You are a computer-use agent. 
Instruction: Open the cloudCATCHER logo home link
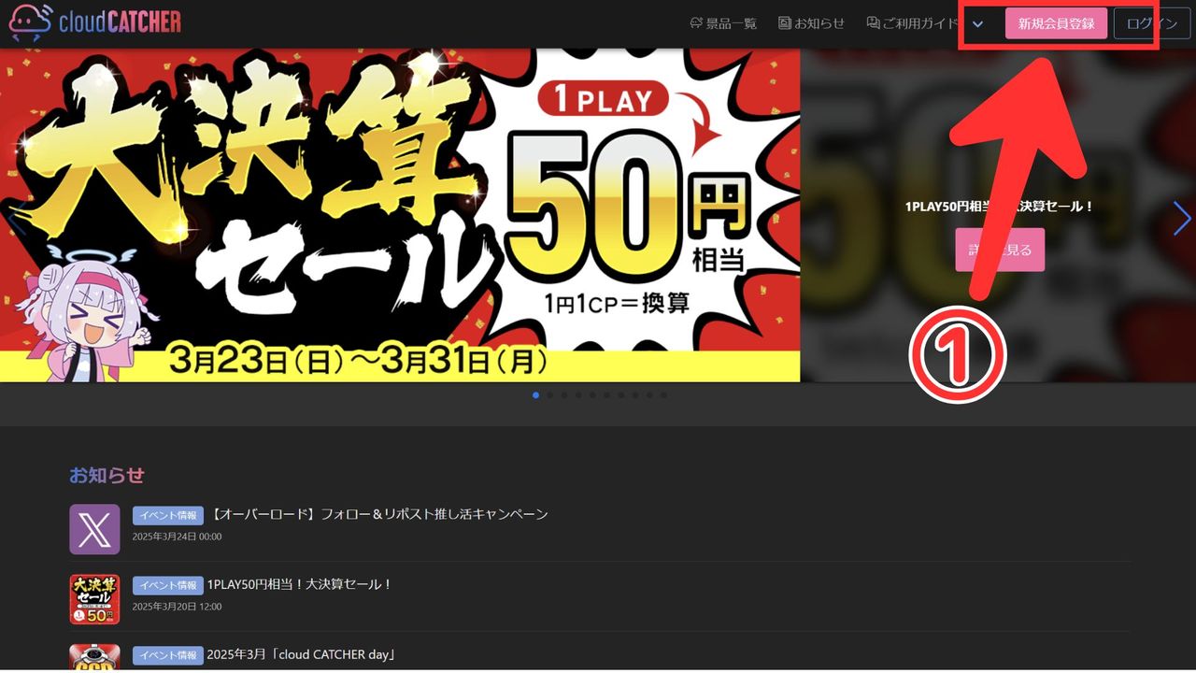pyautogui.click(x=94, y=22)
